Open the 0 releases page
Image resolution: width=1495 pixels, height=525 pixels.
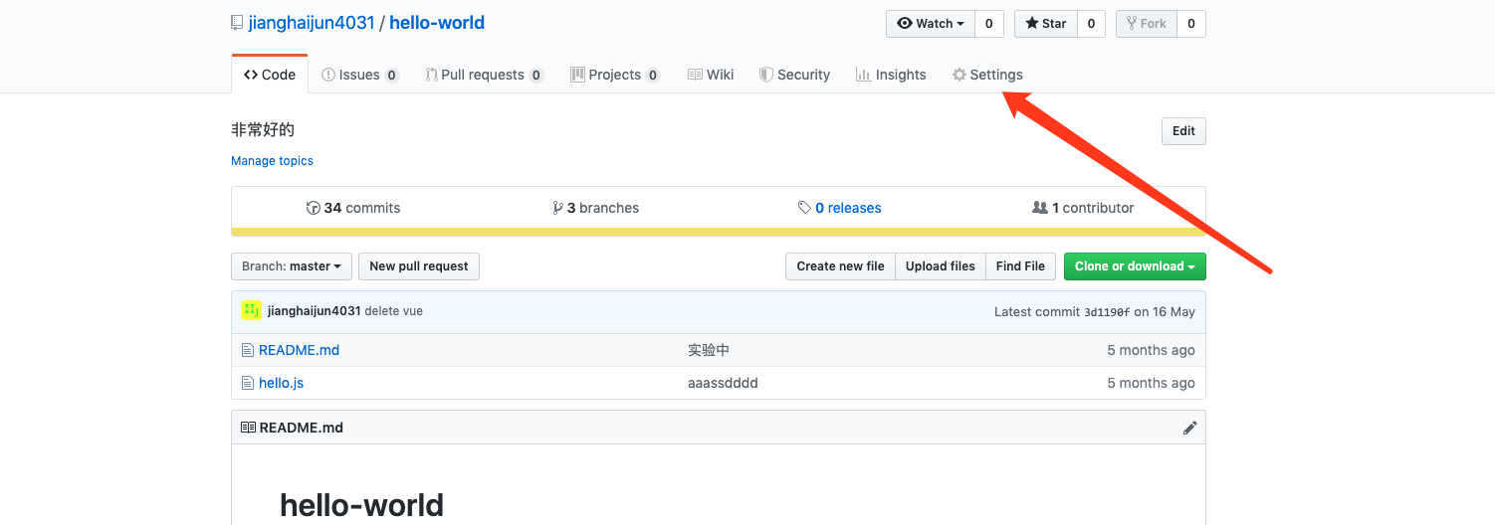coord(840,208)
